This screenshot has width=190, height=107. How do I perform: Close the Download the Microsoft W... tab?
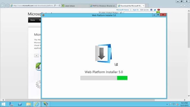[143, 6]
